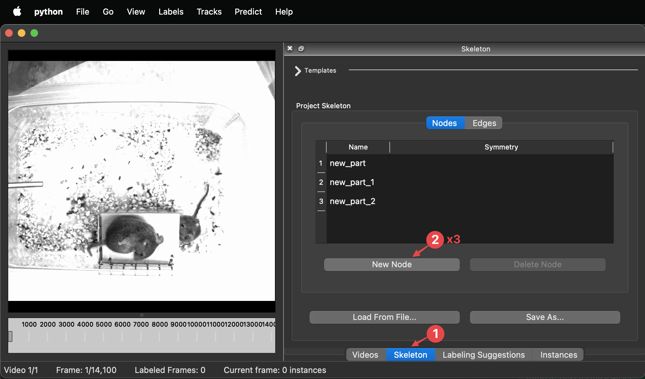Open the Tracks menu
645x379 pixels.
[x=209, y=12]
